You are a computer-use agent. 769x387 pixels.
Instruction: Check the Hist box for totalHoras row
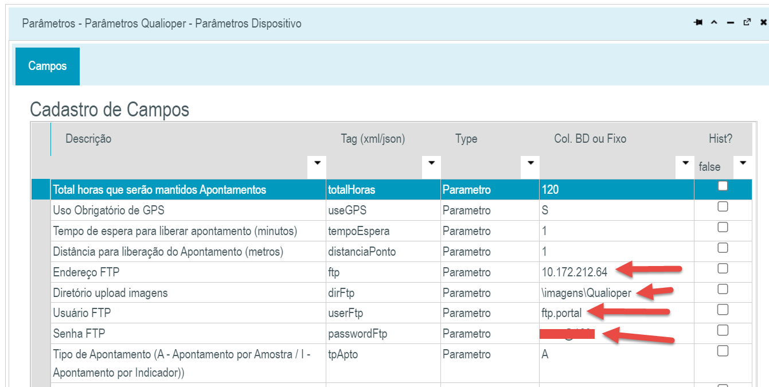pyautogui.click(x=723, y=186)
